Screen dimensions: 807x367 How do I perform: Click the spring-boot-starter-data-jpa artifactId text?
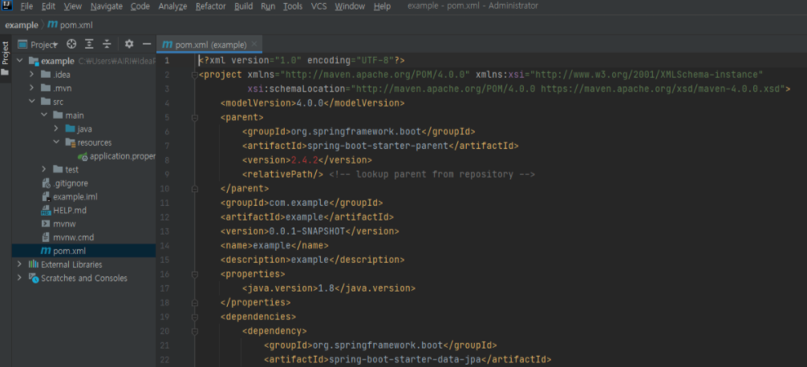pos(406,359)
